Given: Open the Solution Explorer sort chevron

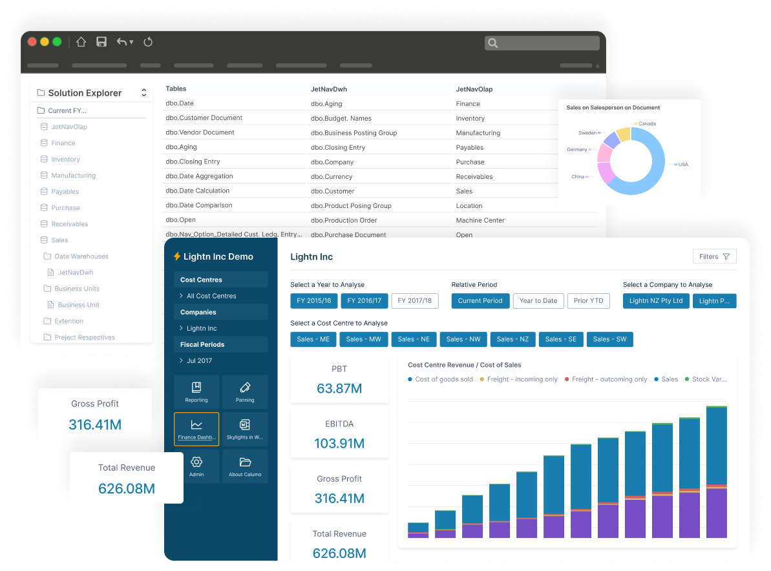Looking at the screenshot, I should pos(143,93).
